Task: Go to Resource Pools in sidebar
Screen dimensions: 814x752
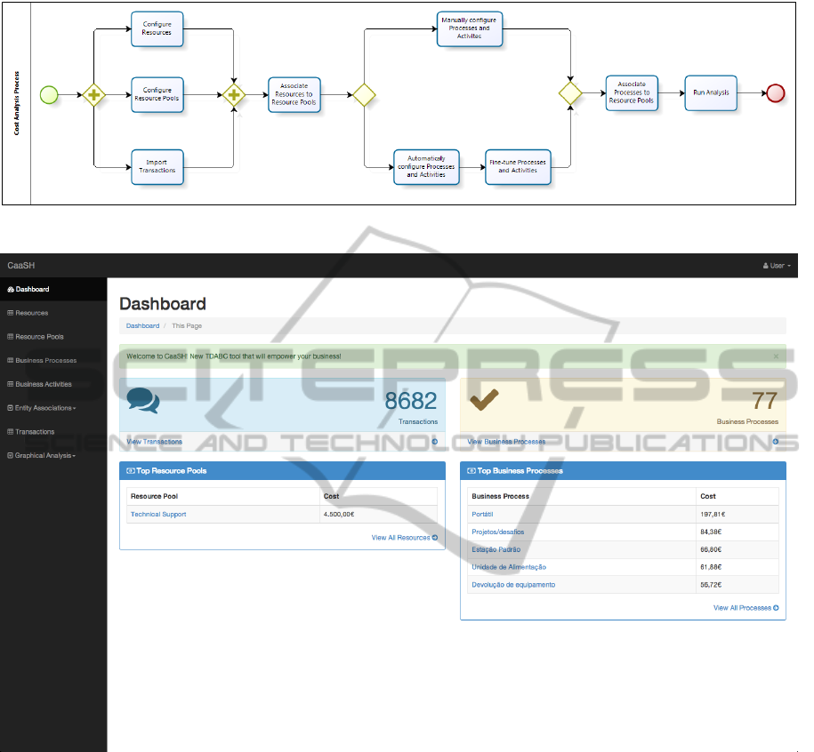Action: coord(39,337)
